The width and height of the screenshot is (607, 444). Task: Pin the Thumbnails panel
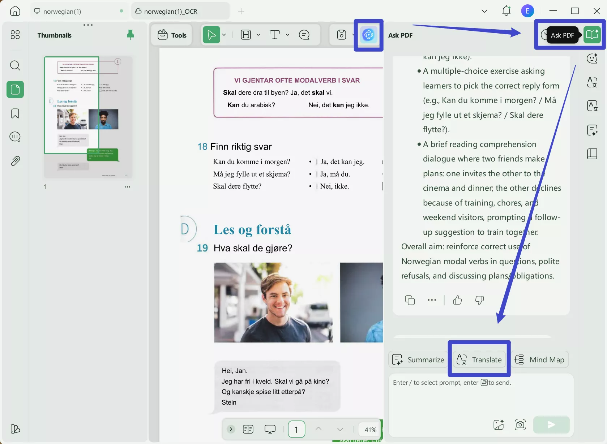coord(130,35)
